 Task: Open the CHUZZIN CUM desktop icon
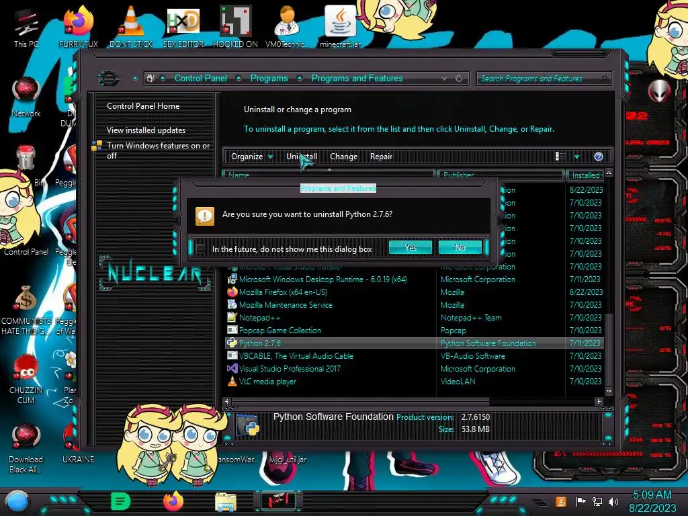pyautogui.click(x=26, y=380)
